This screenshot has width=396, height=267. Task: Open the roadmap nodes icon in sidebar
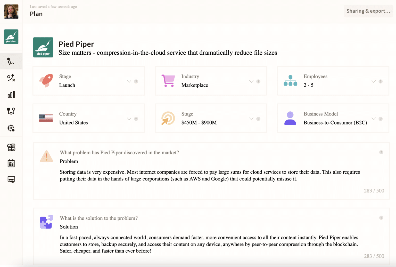click(x=11, y=111)
